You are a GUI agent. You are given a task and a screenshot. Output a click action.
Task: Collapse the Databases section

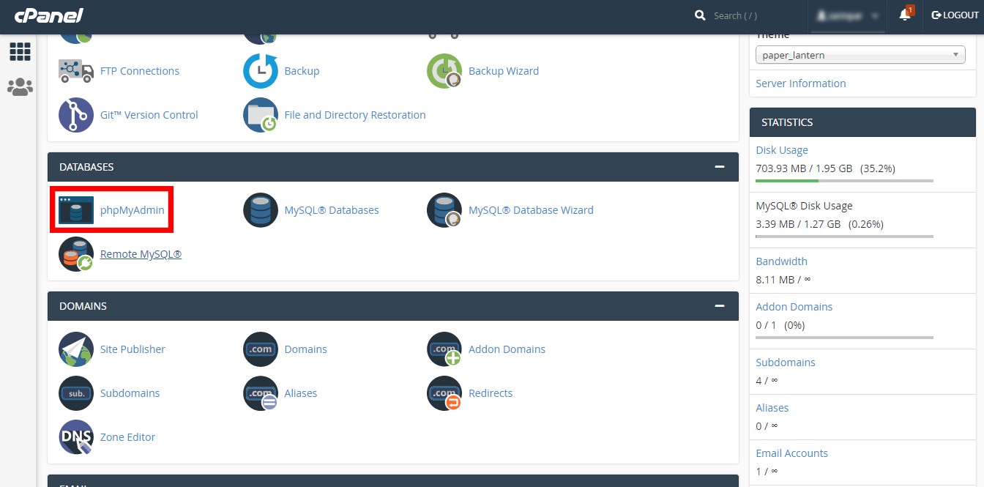(720, 167)
